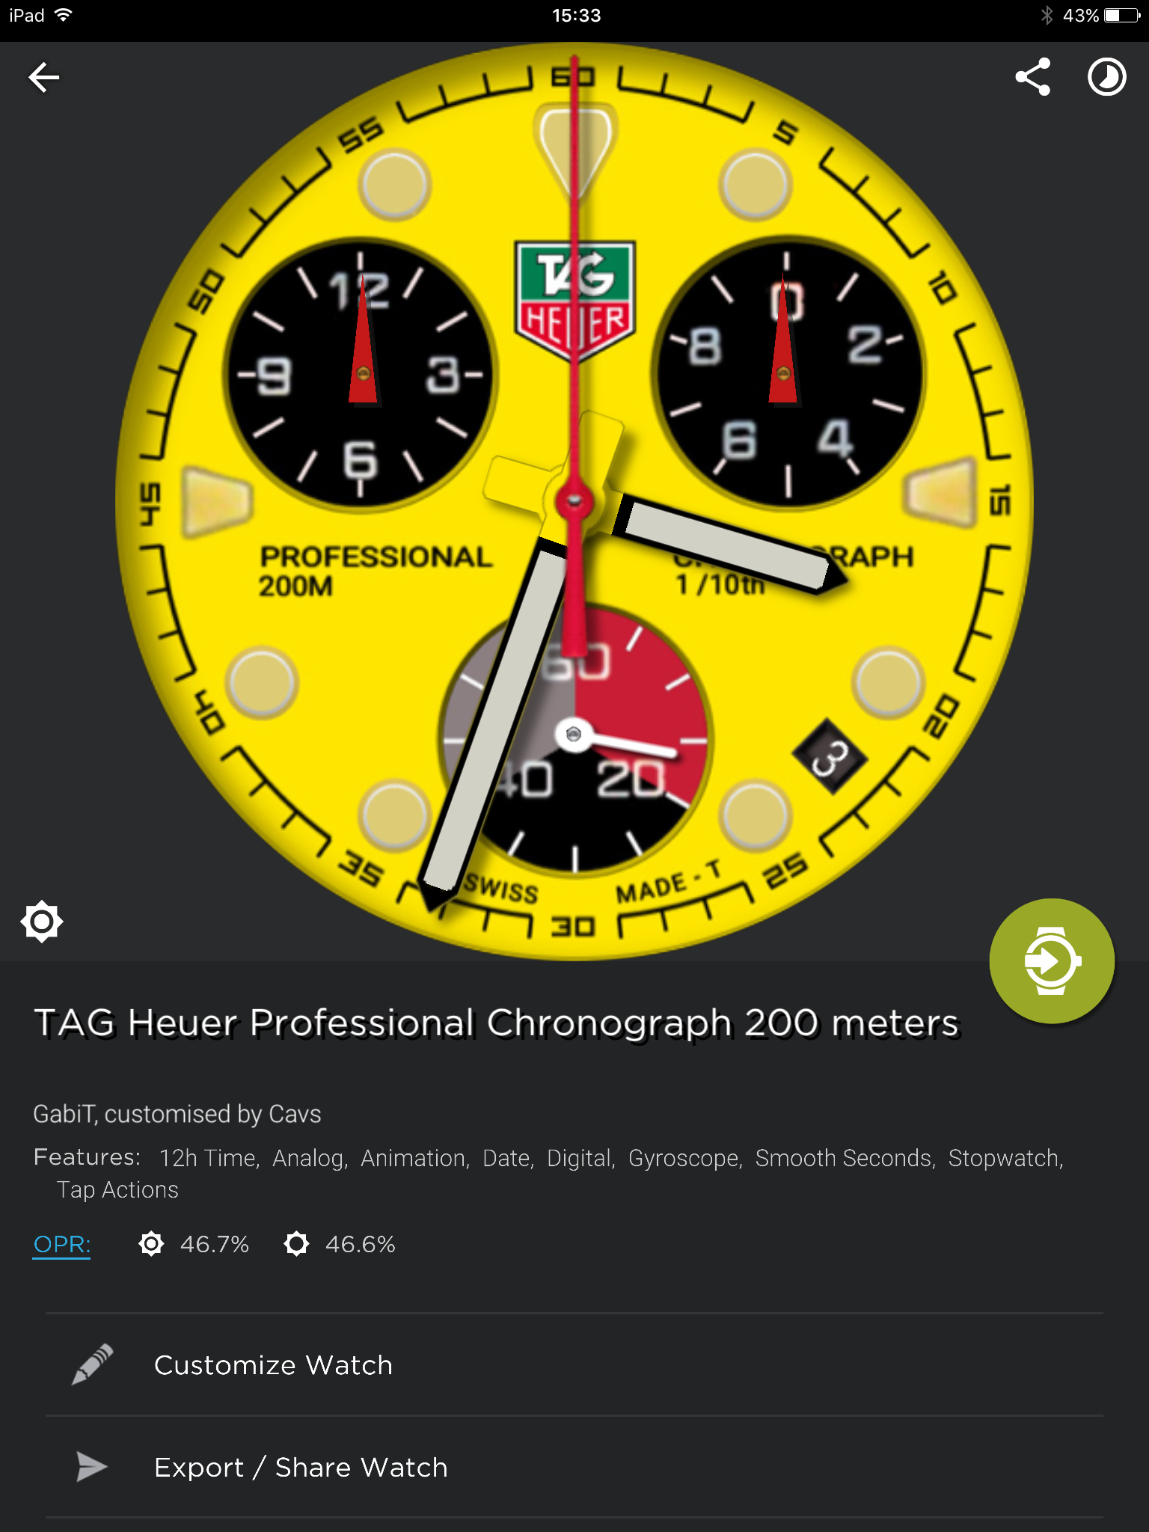Tap the brightness sun icon beside watch

[x=42, y=922]
